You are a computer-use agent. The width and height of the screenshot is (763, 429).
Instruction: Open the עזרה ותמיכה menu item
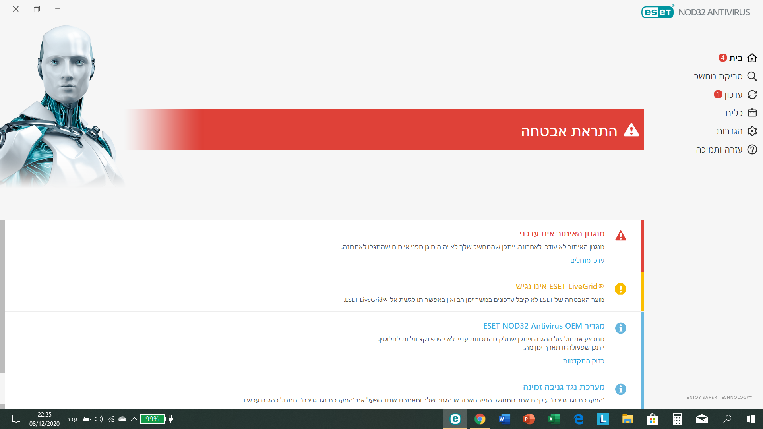(x=718, y=149)
